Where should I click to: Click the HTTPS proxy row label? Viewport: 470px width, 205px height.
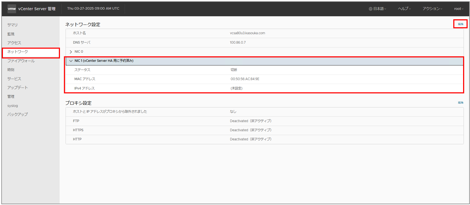click(78, 130)
